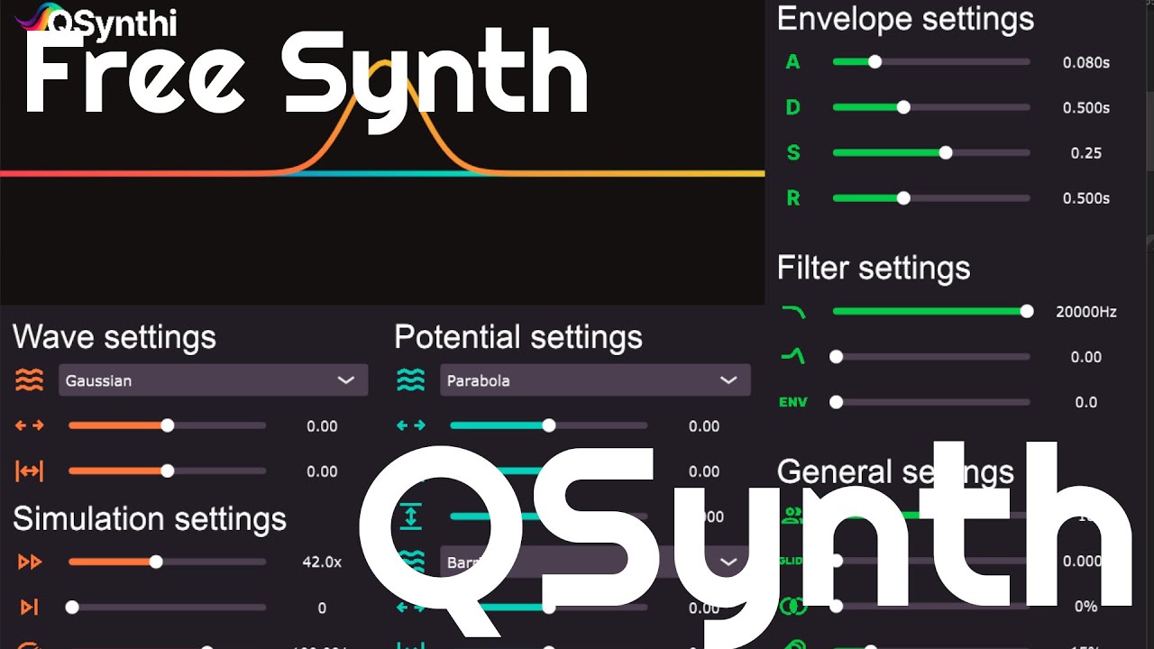
Task: Open the Gaussian wave type dropdown
Action: click(214, 380)
